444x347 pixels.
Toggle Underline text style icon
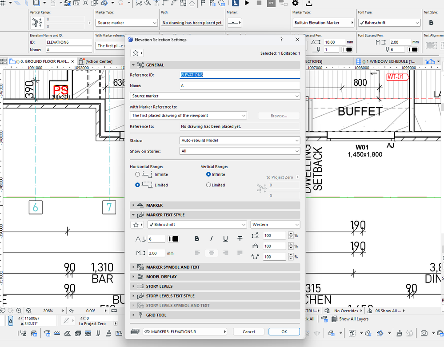225,239
